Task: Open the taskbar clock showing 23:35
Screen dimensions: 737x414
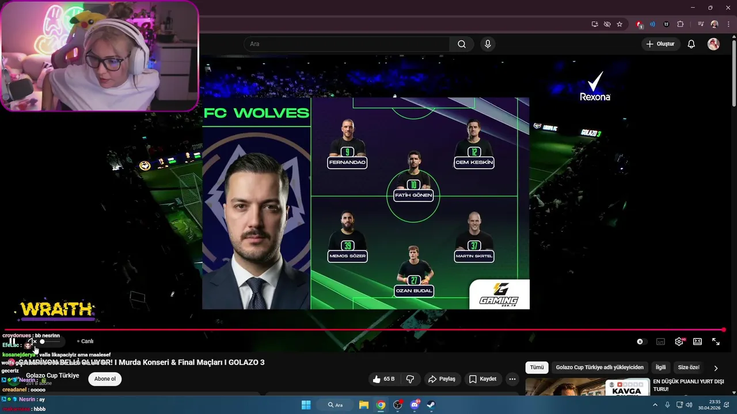Action: [709, 405]
